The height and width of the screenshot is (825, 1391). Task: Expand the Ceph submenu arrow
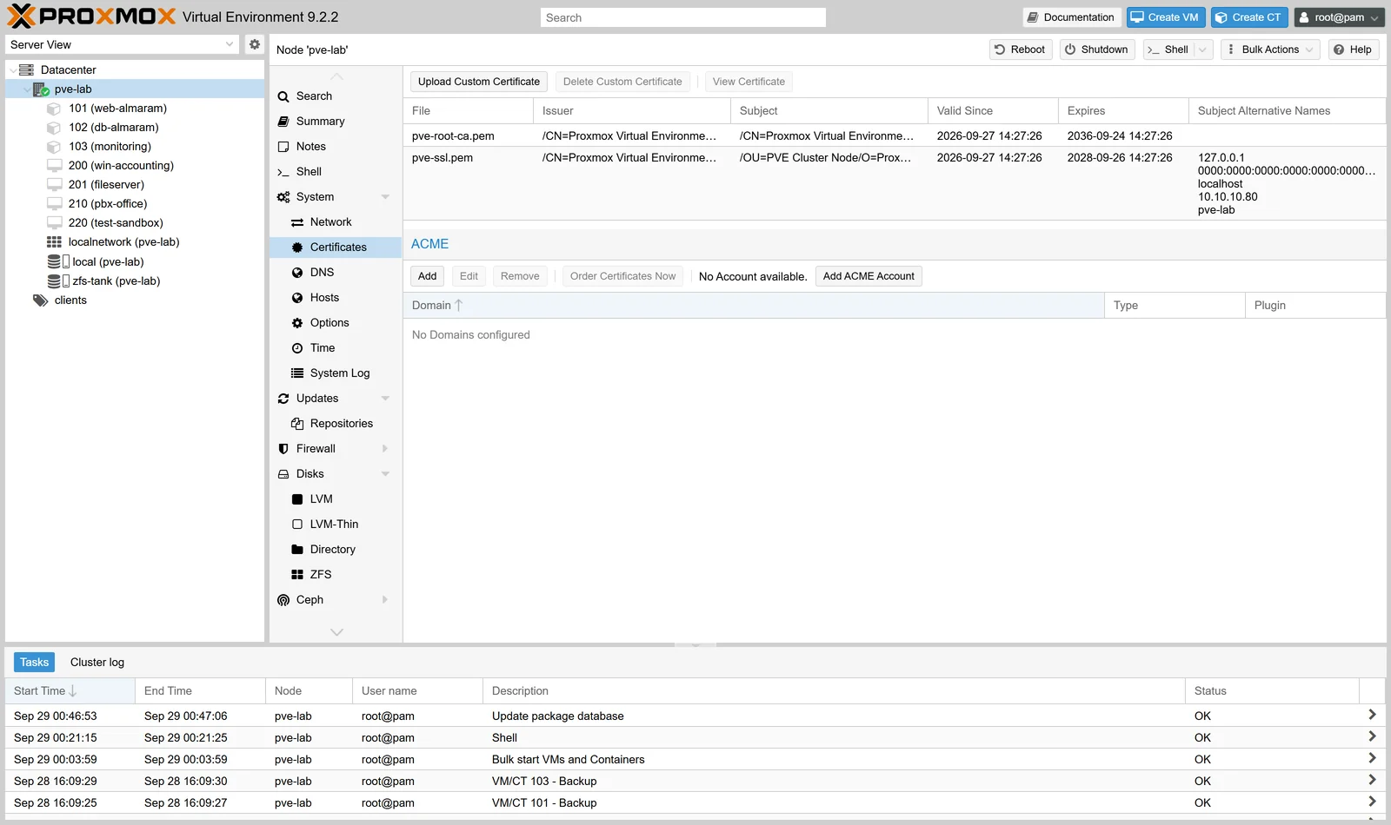pyautogui.click(x=385, y=600)
